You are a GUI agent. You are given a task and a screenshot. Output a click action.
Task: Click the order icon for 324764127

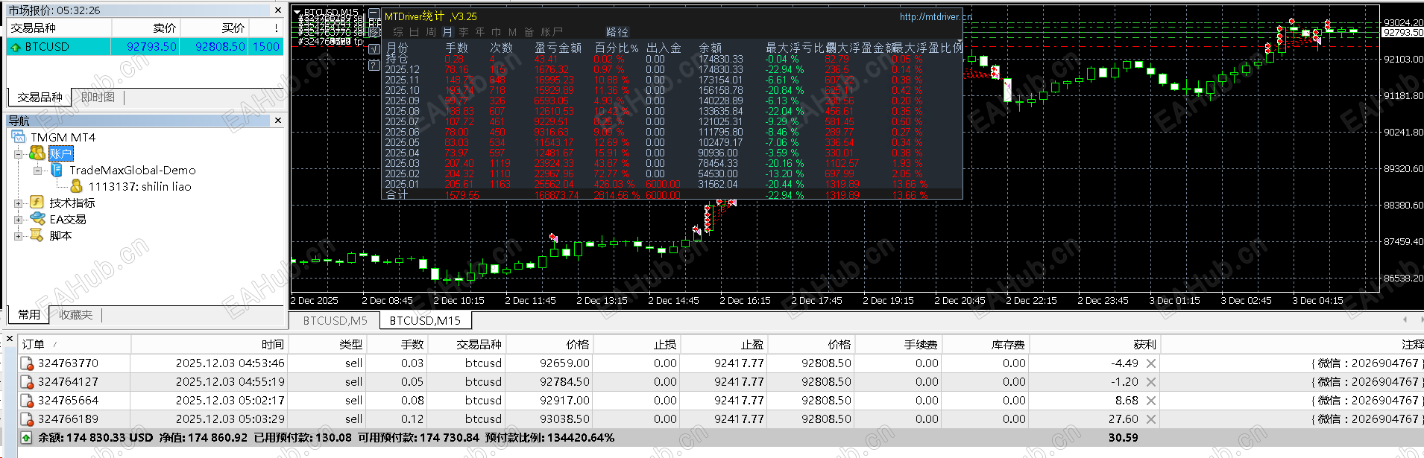tap(27, 382)
